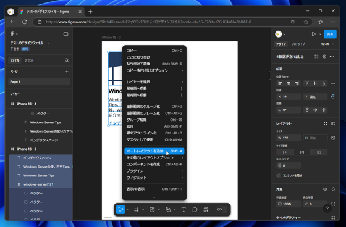Align horizontal centers icon
346x227 pixels.
(x=289, y=83)
